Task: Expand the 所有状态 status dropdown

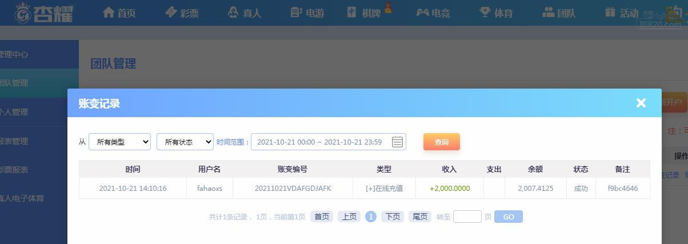Action: 185,142
